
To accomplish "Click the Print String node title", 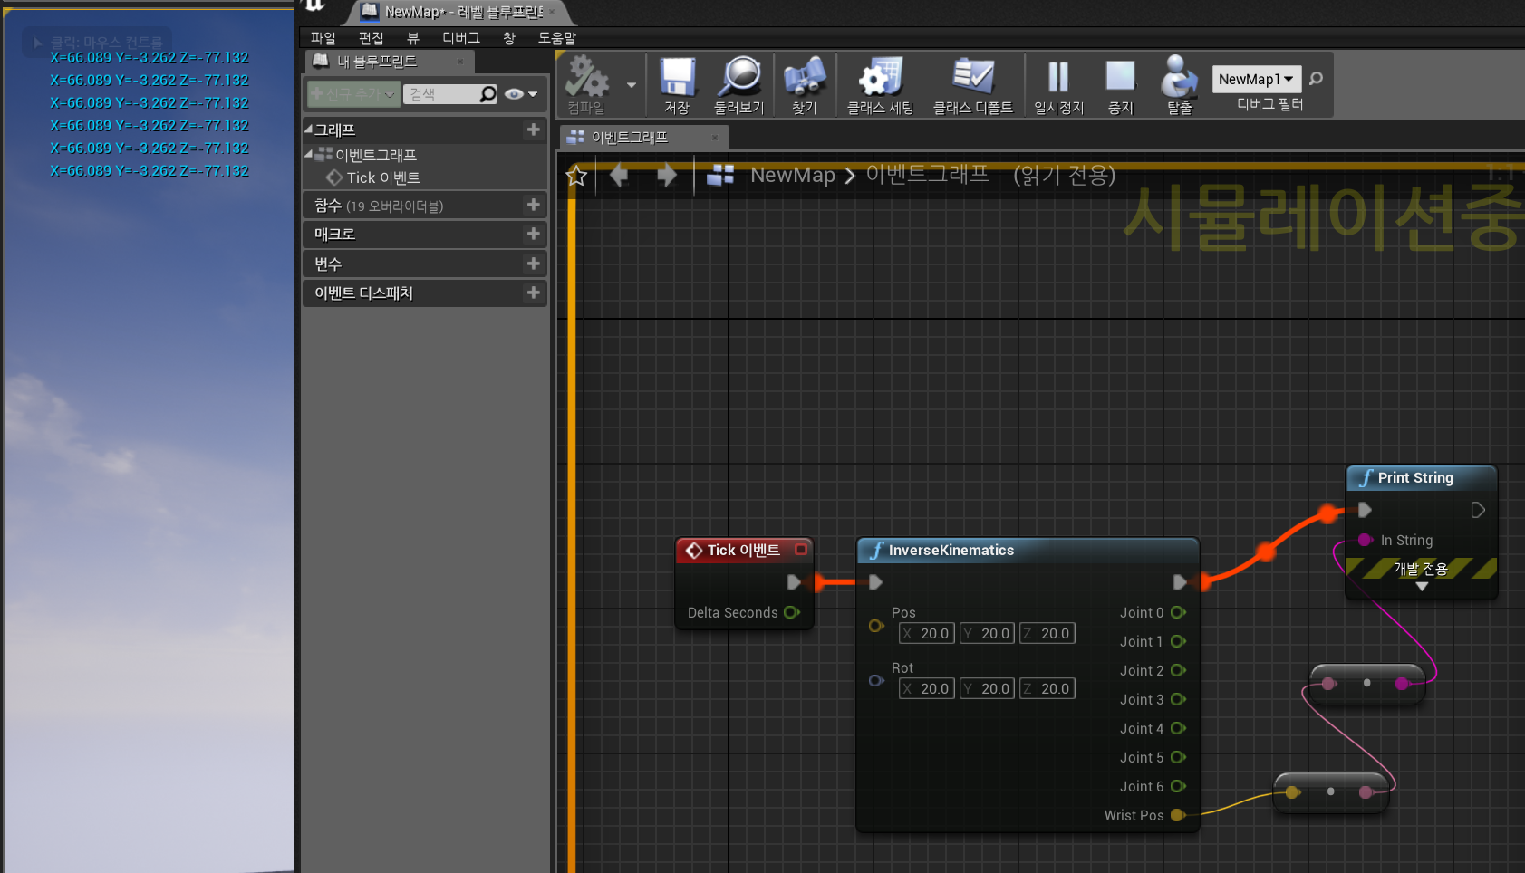I will click(1415, 477).
